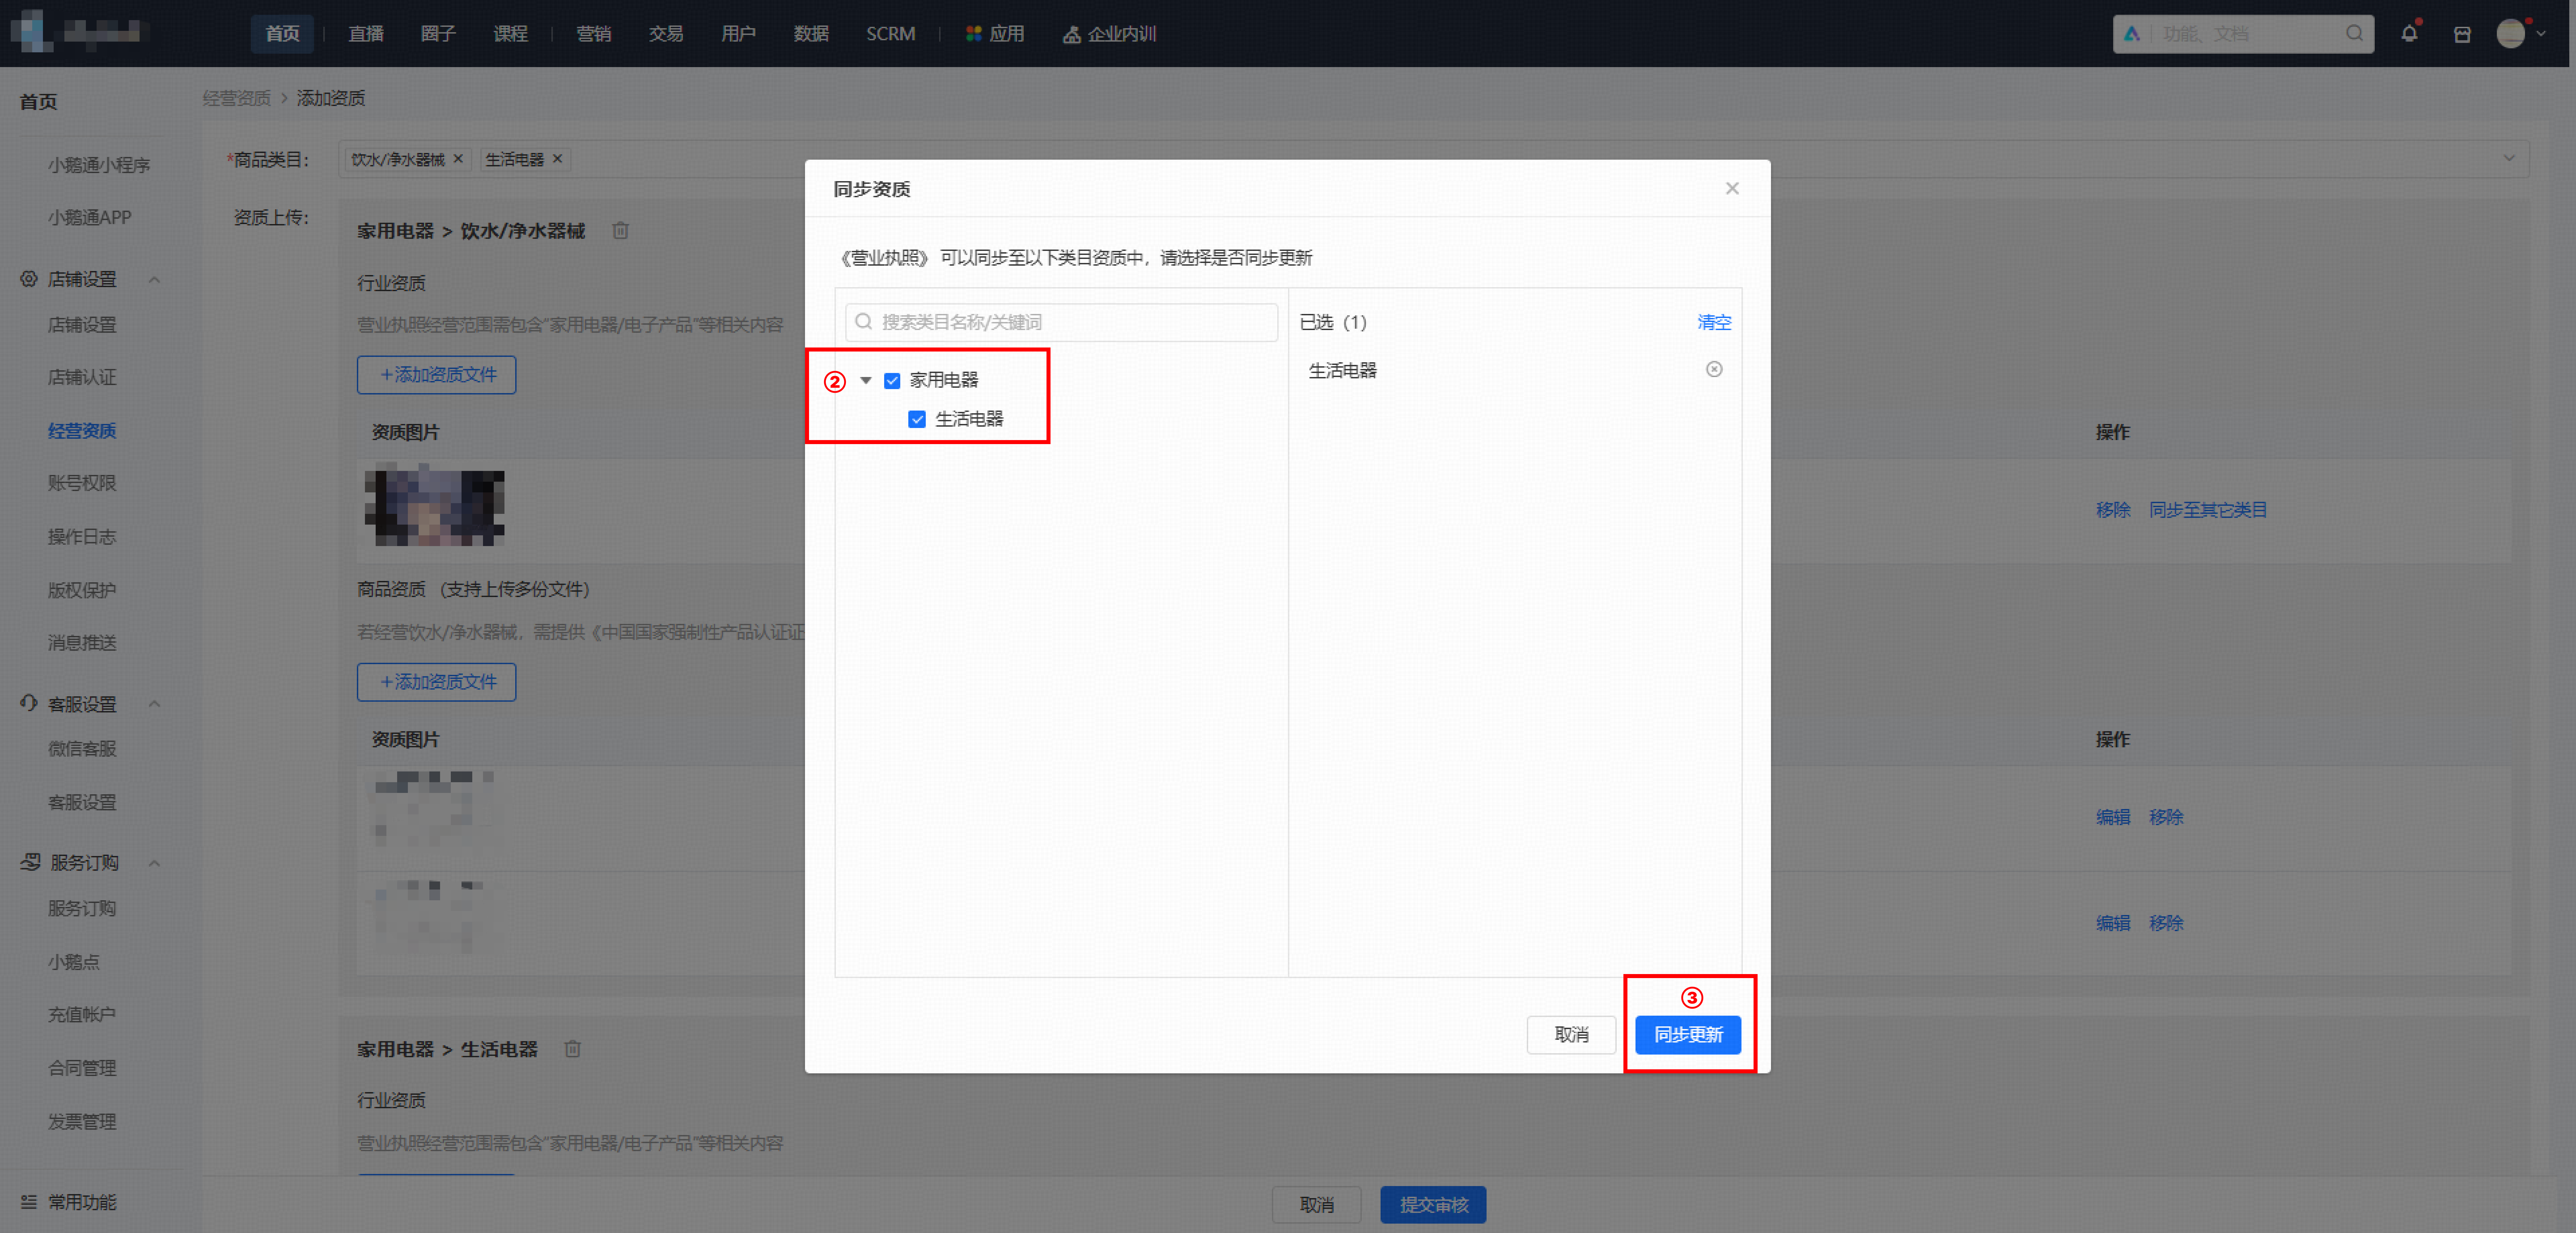Click 同步至其它类目 link

2208,510
